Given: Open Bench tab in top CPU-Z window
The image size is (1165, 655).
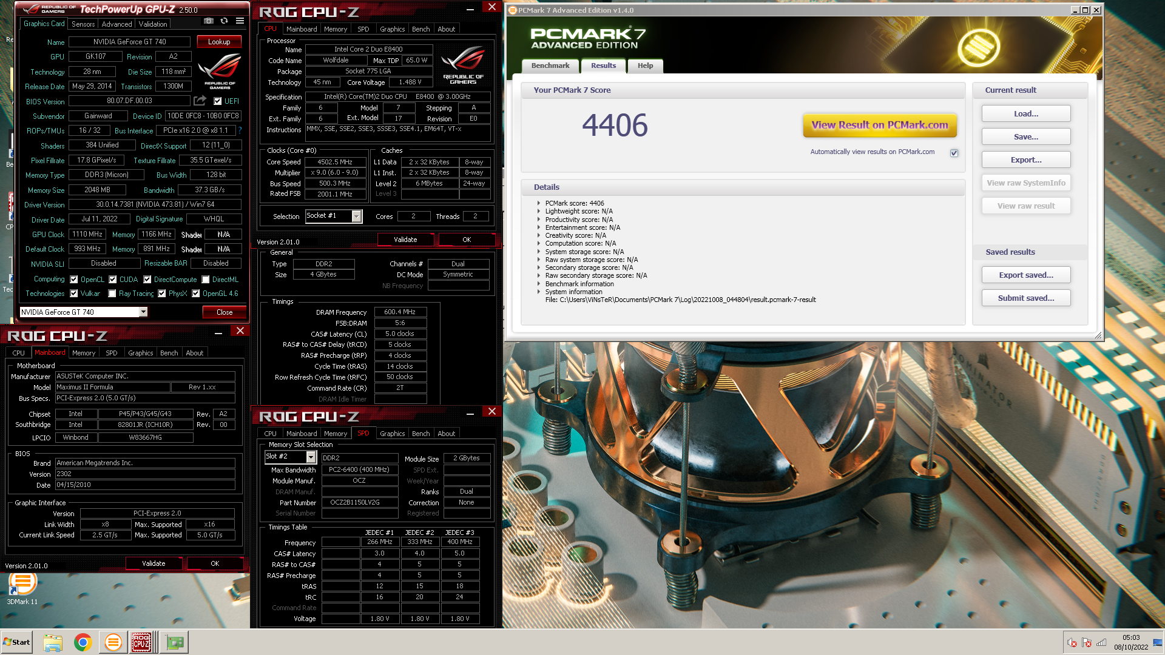Looking at the screenshot, I should pos(420,29).
